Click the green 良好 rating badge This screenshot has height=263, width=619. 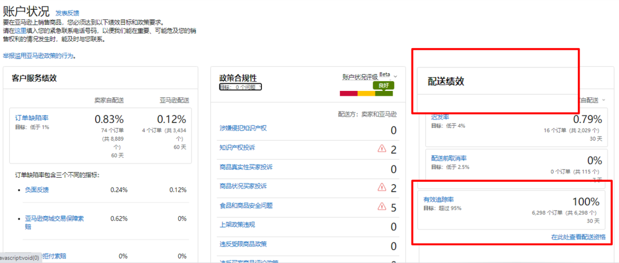[x=383, y=85]
